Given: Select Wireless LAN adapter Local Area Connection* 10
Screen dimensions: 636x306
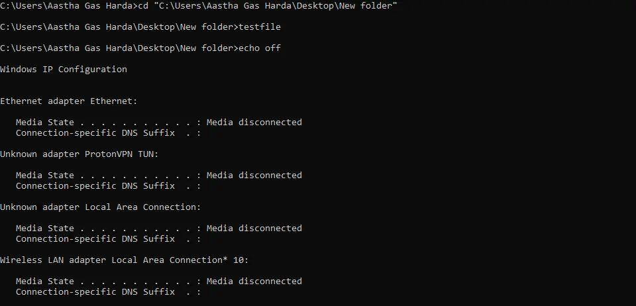Looking at the screenshot, I should (x=124, y=260).
